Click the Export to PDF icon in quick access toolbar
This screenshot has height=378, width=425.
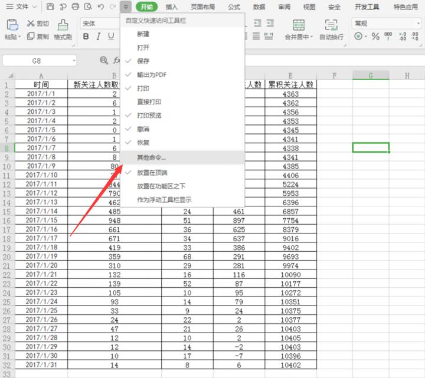click(63, 6)
